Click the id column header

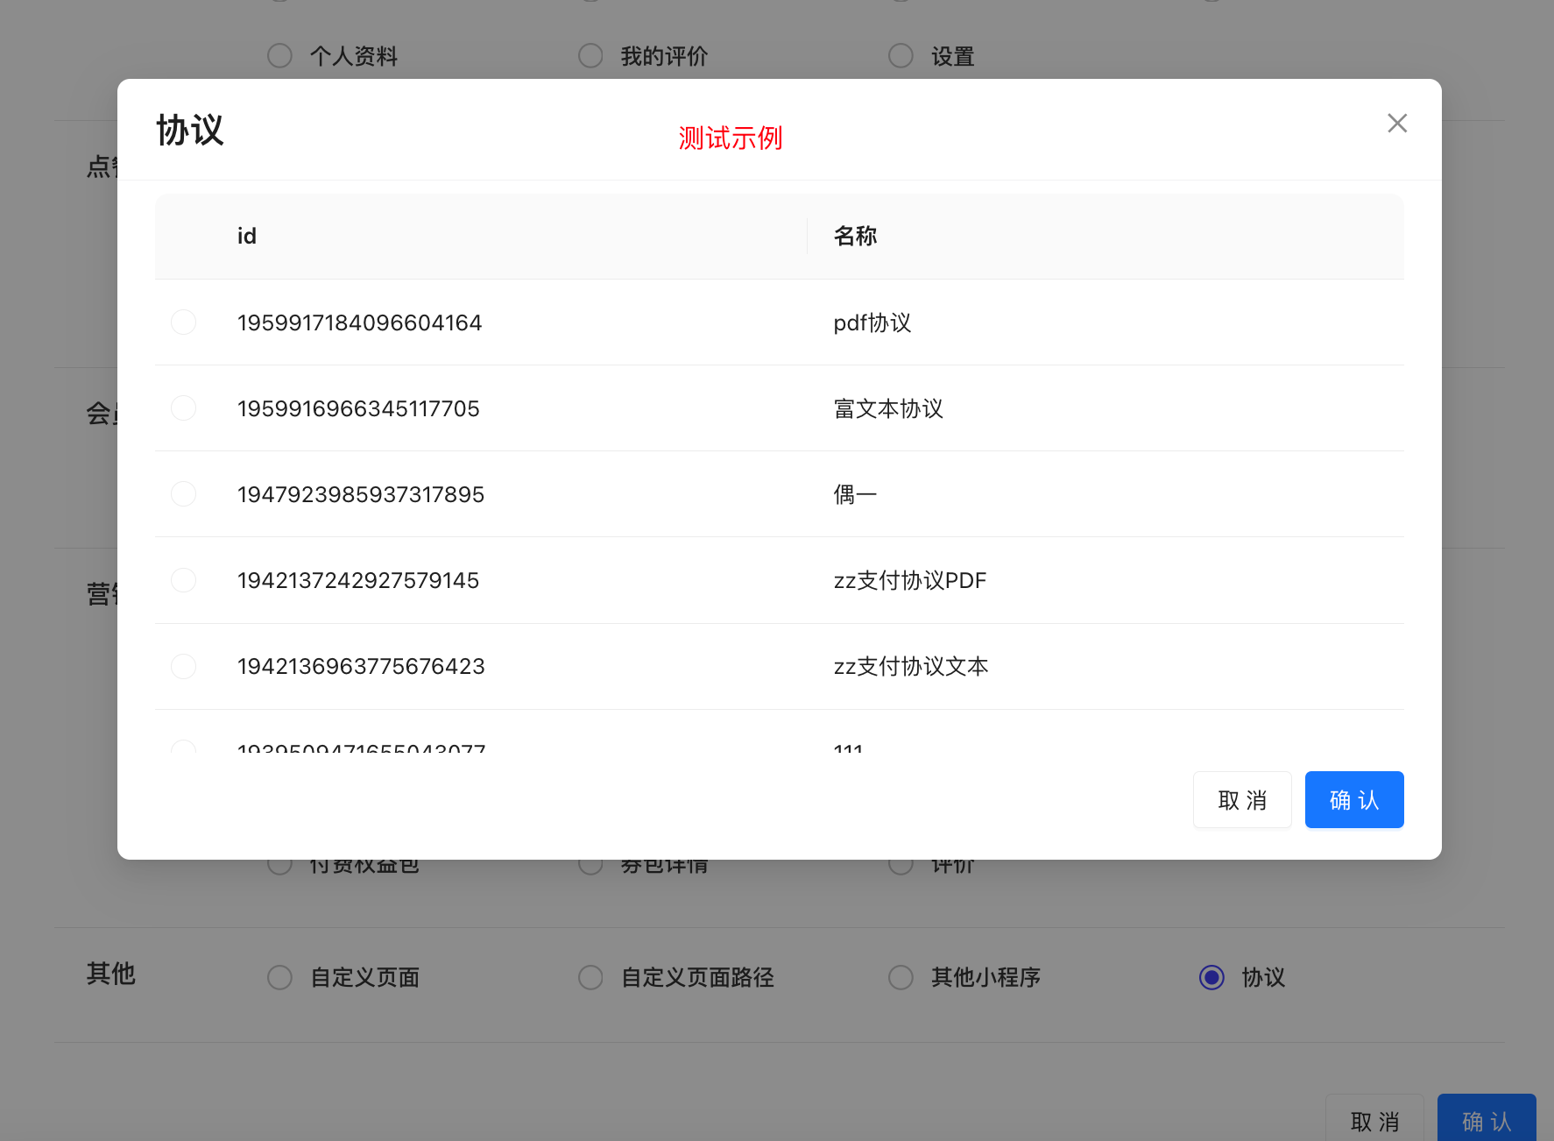click(x=247, y=237)
